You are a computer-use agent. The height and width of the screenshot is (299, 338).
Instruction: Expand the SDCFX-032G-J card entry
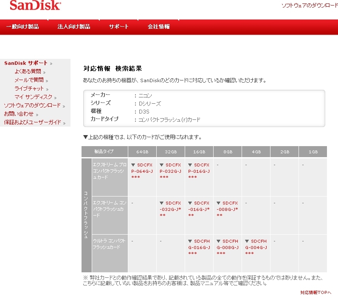170,209
